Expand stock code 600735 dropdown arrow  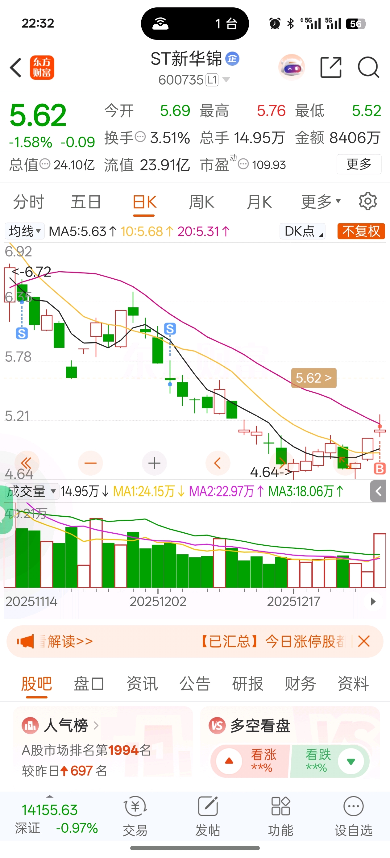[226, 79]
